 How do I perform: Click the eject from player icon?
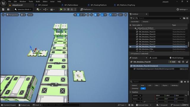click(x=72, y=9)
